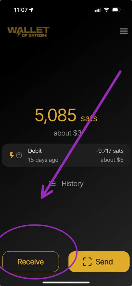
Task: Open the hamburger menu
Action: [124, 31]
